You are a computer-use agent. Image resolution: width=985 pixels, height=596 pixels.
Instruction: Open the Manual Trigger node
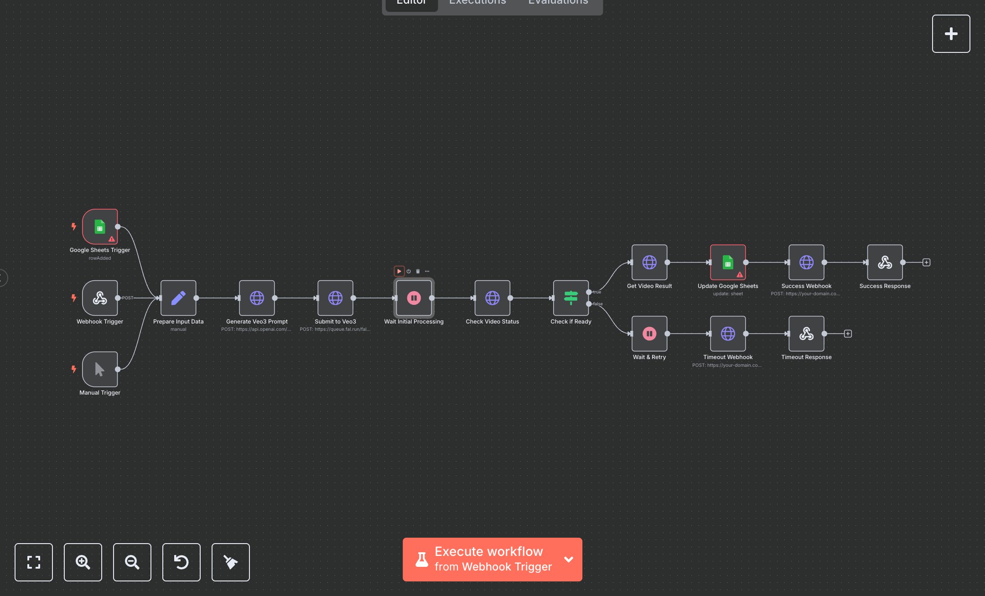pyautogui.click(x=99, y=370)
